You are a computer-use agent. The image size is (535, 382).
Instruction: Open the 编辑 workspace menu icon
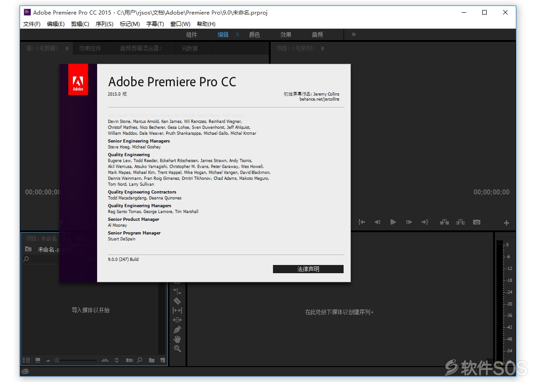237,35
